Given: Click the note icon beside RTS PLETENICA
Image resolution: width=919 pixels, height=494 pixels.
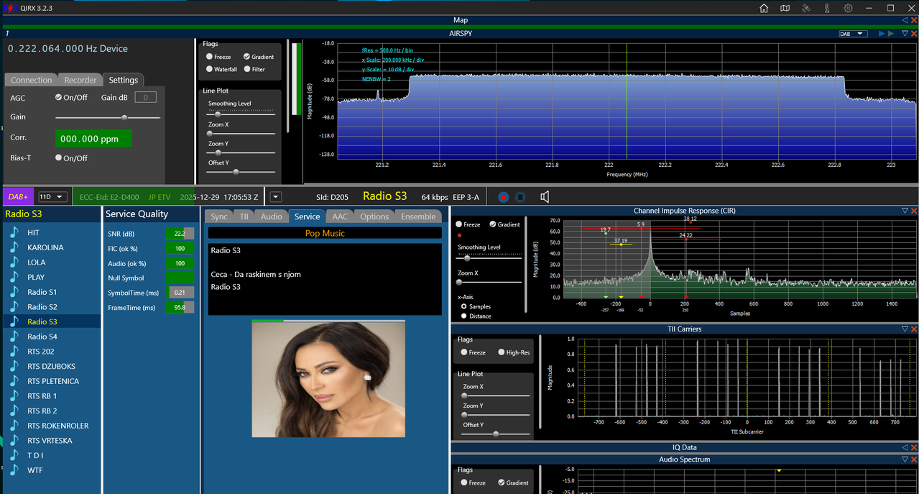Looking at the screenshot, I should (x=14, y=381).
